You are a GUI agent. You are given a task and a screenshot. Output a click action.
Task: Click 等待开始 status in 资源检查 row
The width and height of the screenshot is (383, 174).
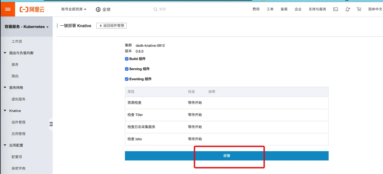tap(195, 103)
